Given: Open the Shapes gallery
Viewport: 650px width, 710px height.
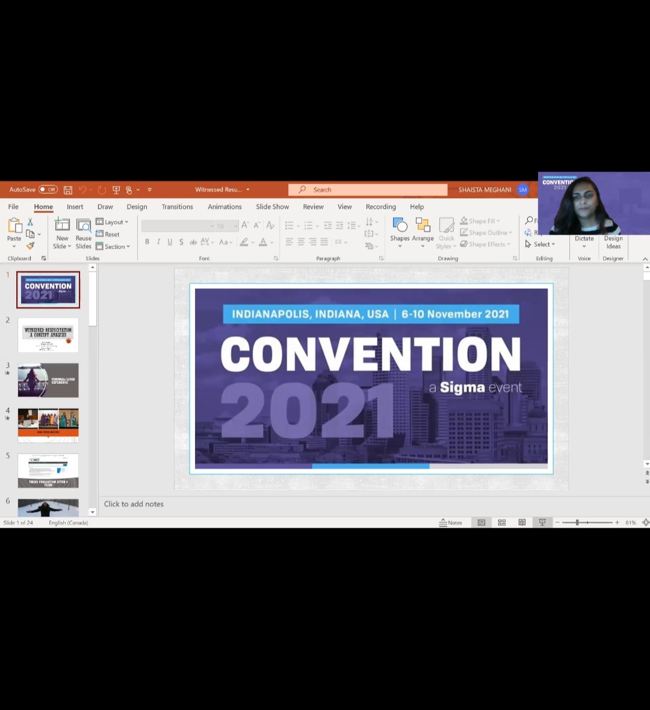Looking at the screenshot, I should 400,232.
